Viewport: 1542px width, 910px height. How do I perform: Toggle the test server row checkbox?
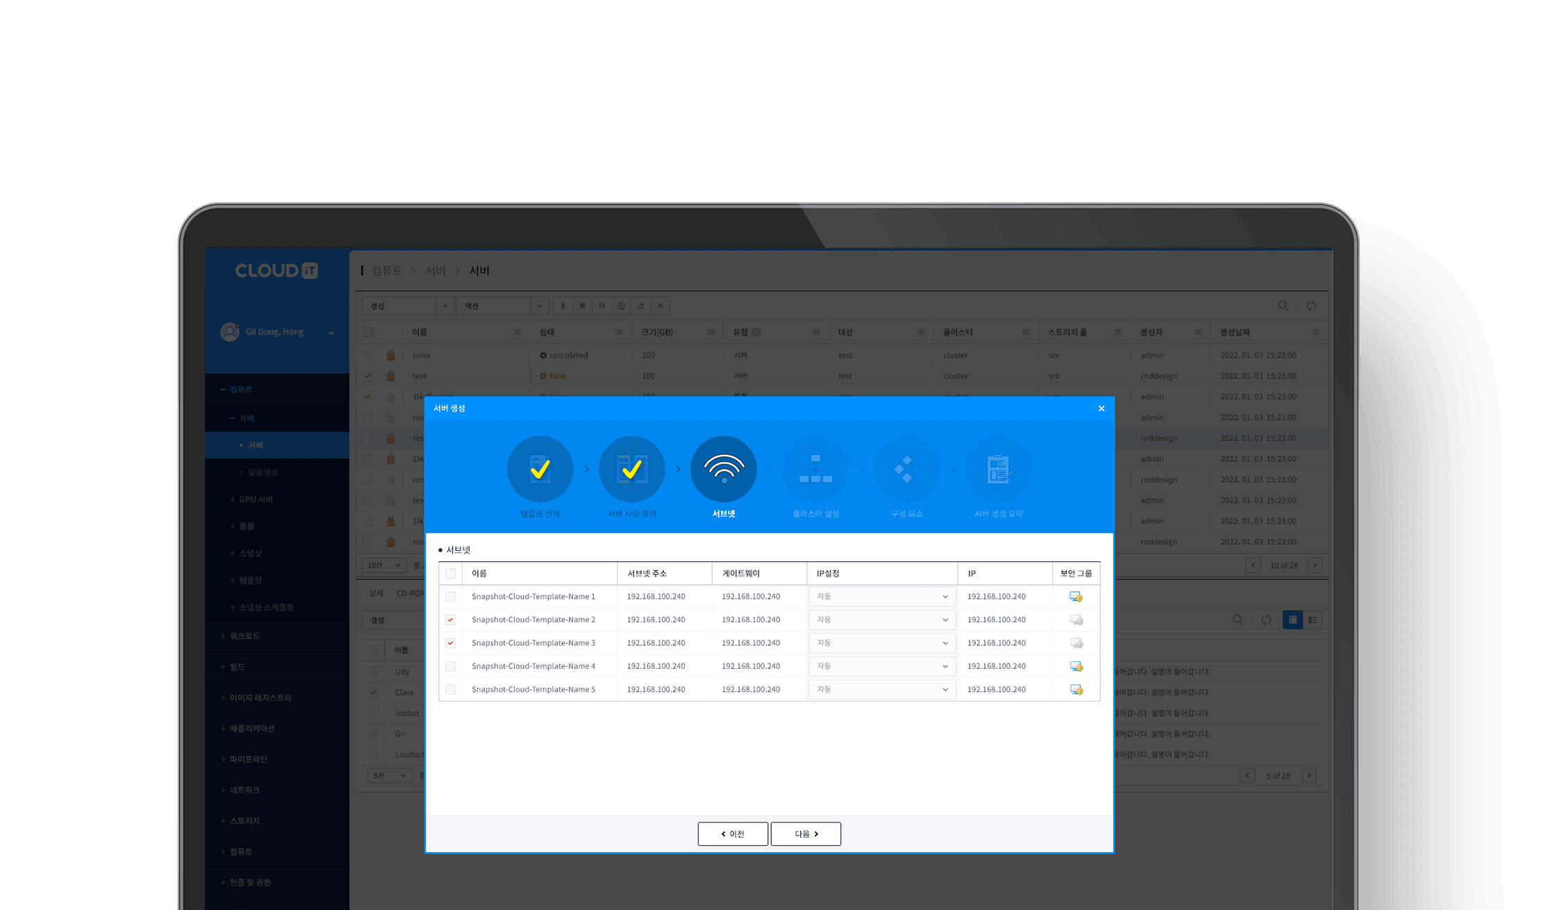[x=367, y=376]
